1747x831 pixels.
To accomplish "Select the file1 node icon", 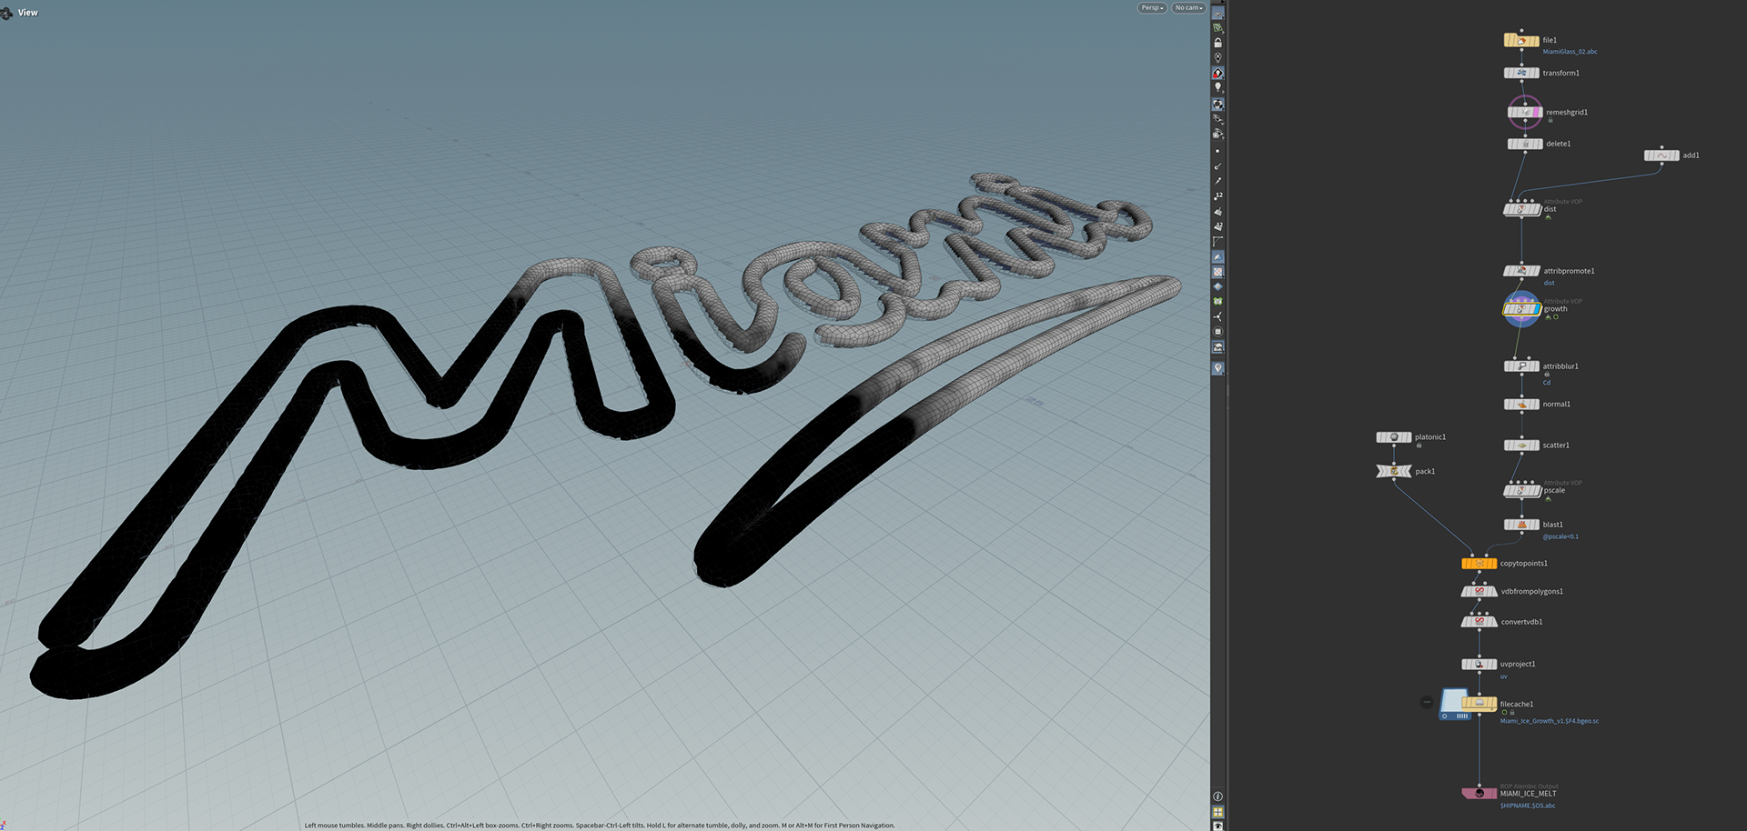I will 1521,41.
